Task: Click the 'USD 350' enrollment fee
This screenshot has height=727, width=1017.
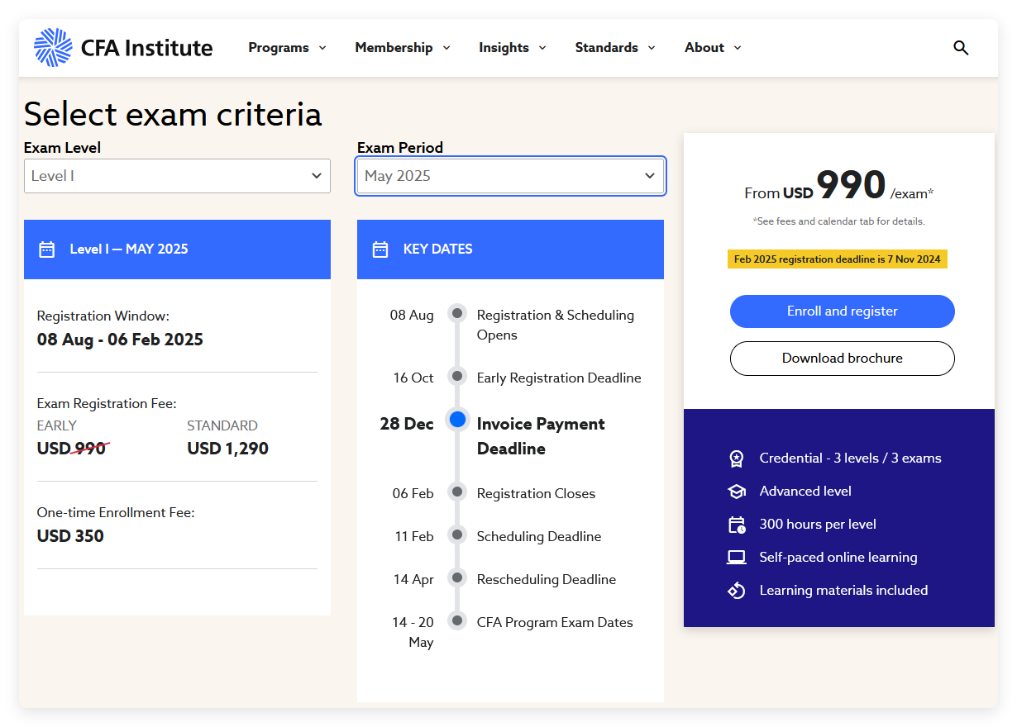Action: pyautogui.click(x=70, y=536)
